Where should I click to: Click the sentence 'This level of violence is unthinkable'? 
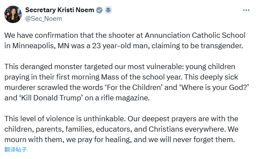tap(65, 119)
